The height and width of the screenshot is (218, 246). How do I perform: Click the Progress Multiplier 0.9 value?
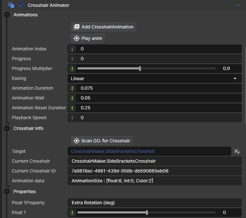click(226, 68)
